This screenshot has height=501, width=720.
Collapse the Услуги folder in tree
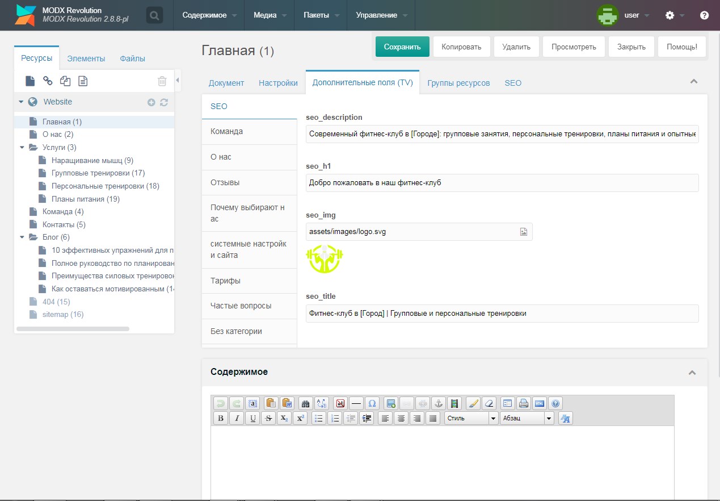pos(22,148)
